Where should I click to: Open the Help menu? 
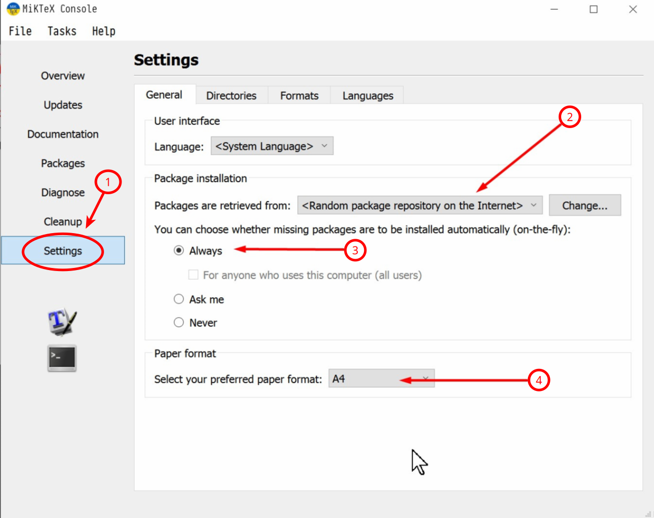click(x=104, y=31)
